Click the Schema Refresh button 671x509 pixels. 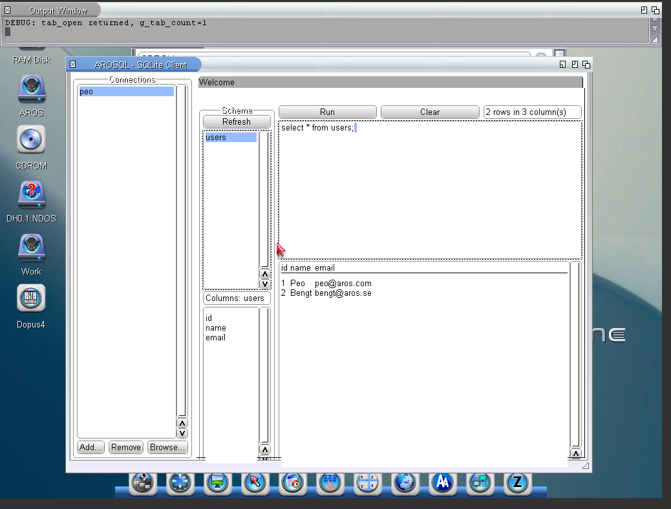point(237,122)
